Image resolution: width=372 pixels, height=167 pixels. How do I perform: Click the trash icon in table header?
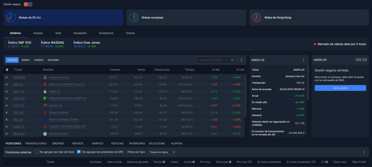click(7, 70)
